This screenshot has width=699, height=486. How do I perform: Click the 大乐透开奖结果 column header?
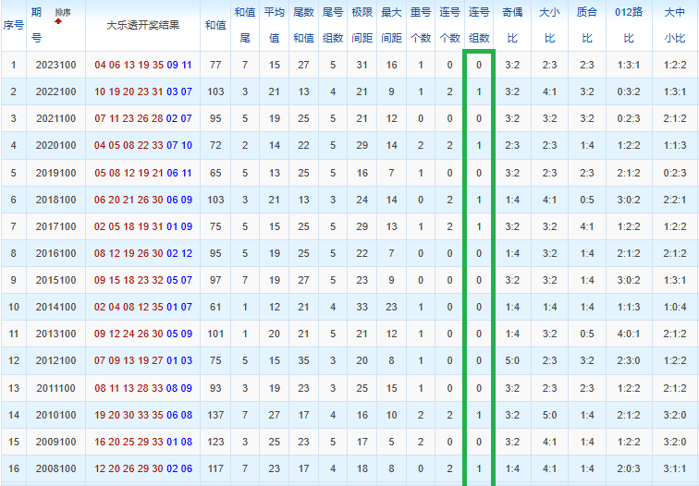click(x=142, y=25)
